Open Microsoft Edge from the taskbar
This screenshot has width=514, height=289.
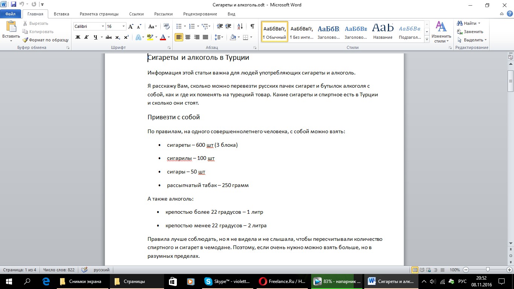point(46,281)
